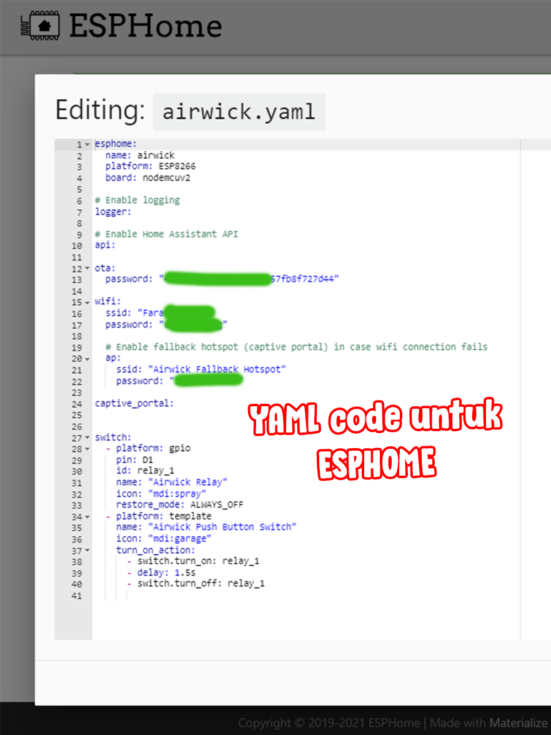This screenshot has height=735, width=551.
Task: Click the '# Enable logging' comment
Action: (137, 200)
